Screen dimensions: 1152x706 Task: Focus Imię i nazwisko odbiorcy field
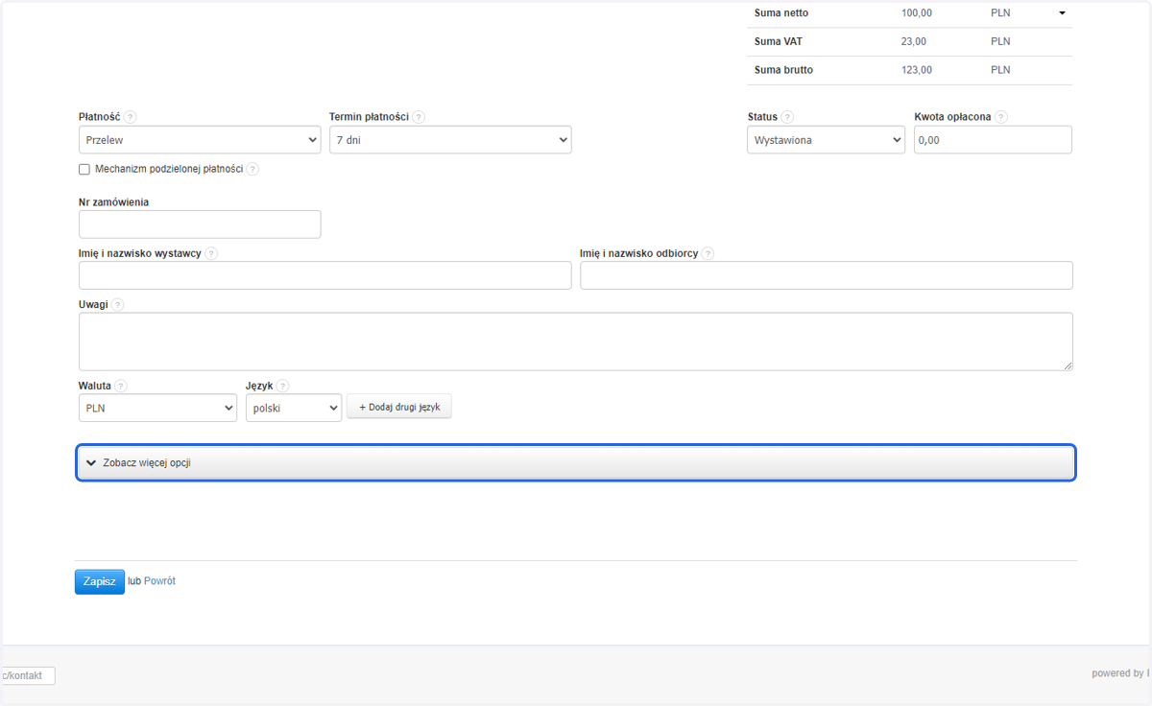tap(827, 275)
